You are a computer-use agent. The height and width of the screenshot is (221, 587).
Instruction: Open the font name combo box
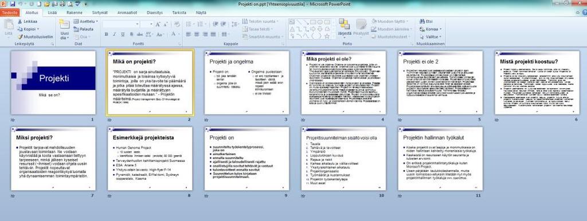(x=120, y=24)
